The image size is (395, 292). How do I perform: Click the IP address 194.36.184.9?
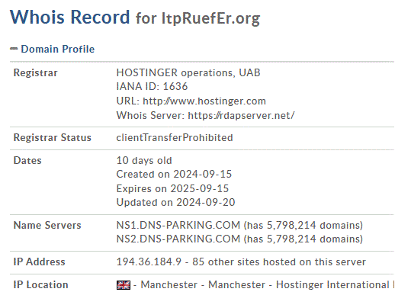[x=149, y=262]
